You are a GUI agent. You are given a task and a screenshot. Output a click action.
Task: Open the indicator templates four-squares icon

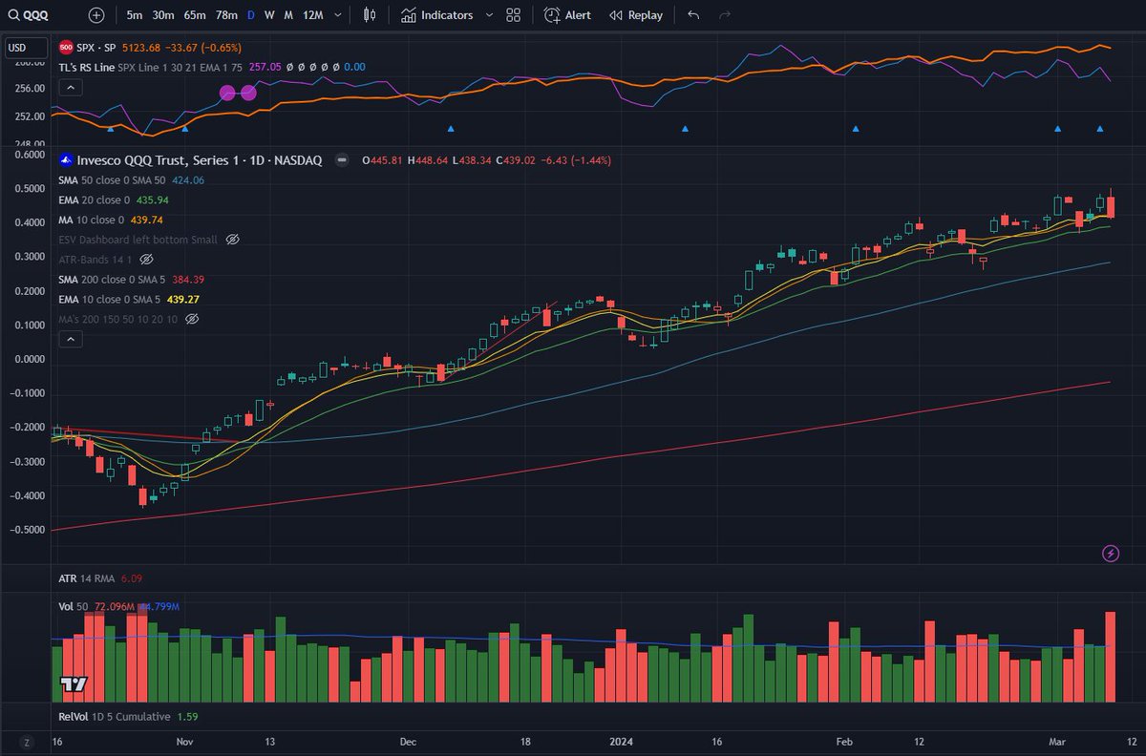pyautogui.click(x=514, y=15)
